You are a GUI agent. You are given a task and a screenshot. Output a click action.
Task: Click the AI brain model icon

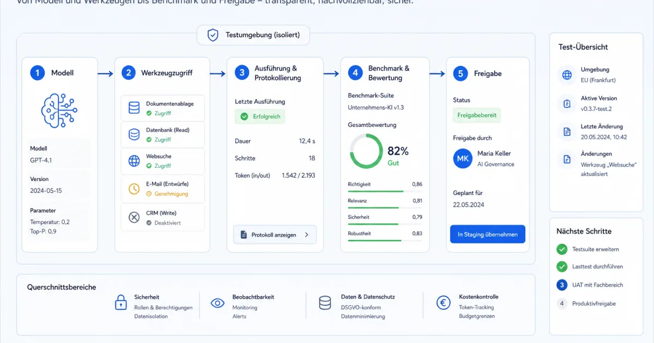click(x=59, y=111)
